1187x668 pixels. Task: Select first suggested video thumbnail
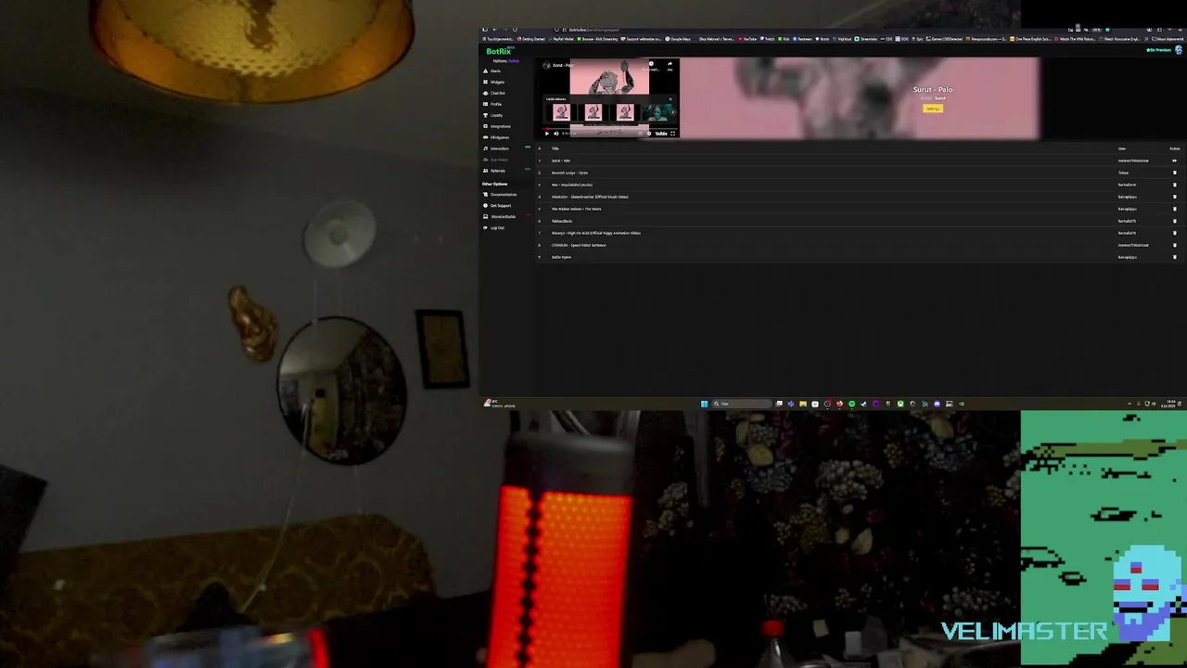point(562,112)
